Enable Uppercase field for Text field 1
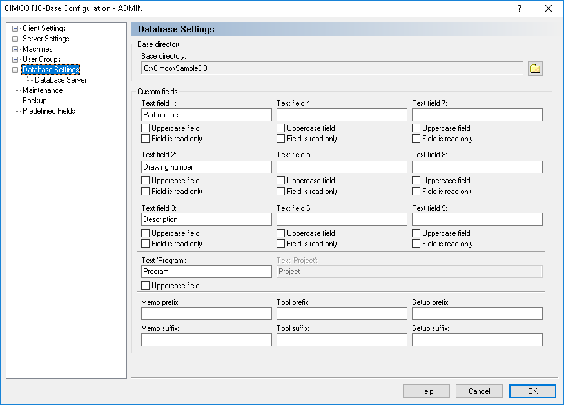This screenshot has height=405, width=564. pos(145,128)
